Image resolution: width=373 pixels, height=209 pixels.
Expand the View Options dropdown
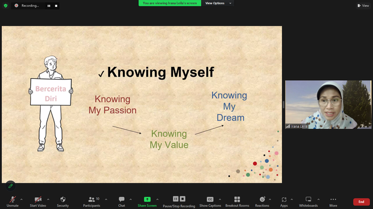coord(218,3)
